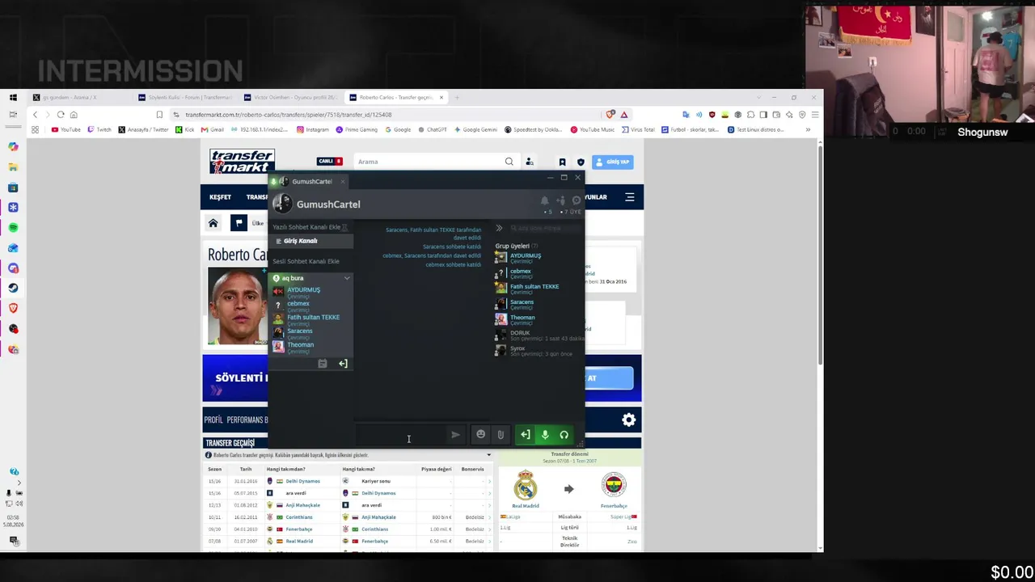Open the 'CANLI' live scores button
The width and height of the screenshot is (1035, 582).
coord(329,162)
